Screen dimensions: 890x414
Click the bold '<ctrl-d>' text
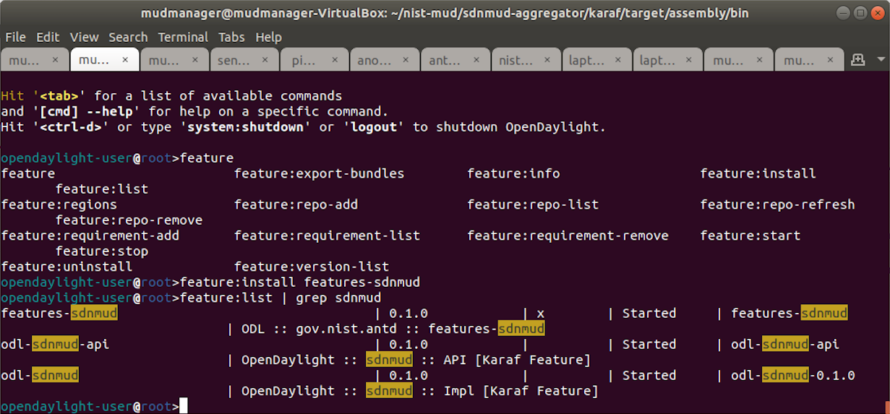(70, 126)
